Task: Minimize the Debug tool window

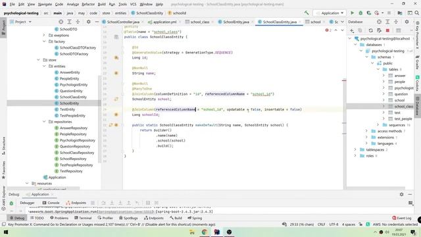Action: pos(410,194)
